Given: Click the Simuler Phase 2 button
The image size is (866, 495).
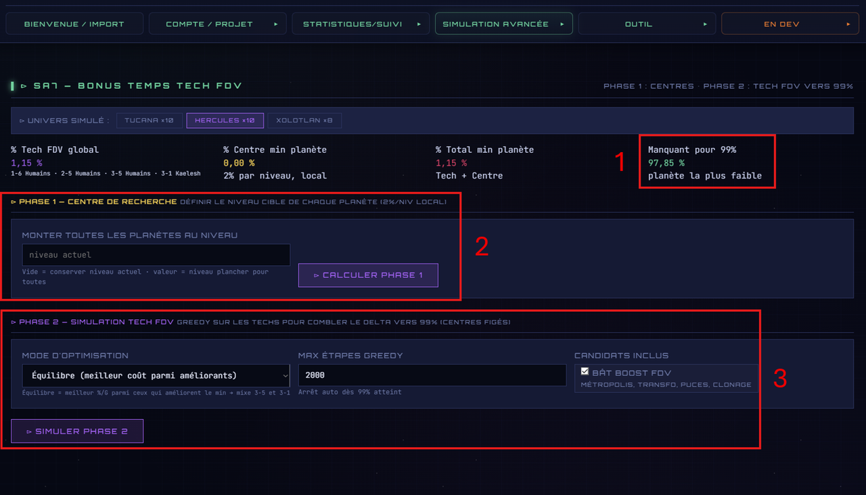Looking at the screenshot, I should tap(77, 431).
